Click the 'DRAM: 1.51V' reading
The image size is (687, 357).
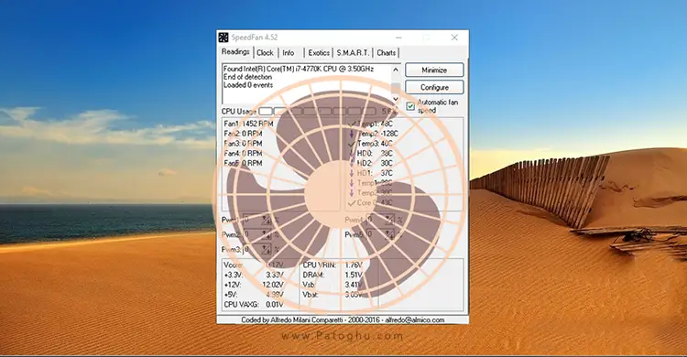tap(333, 276)
